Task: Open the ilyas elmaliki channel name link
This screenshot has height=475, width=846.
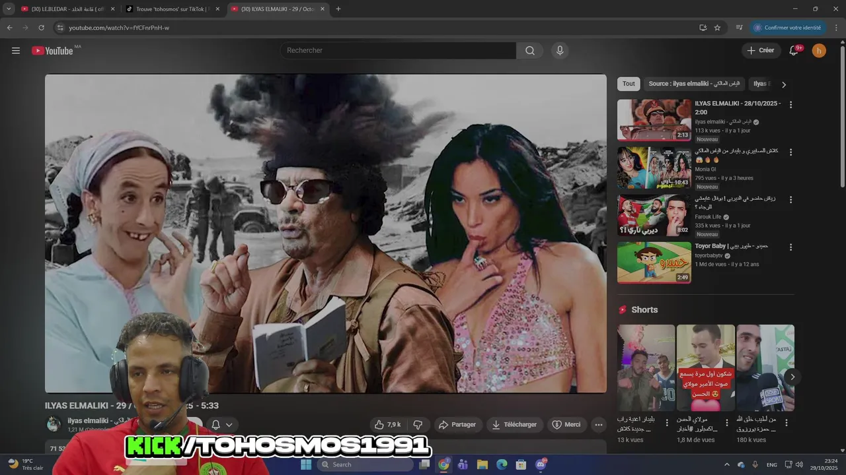Action: (x=100, y=420)
